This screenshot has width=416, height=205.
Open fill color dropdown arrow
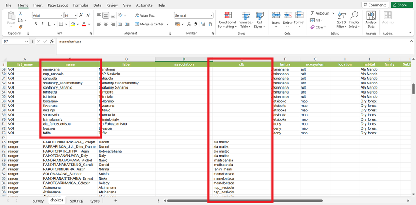(78, 24)
